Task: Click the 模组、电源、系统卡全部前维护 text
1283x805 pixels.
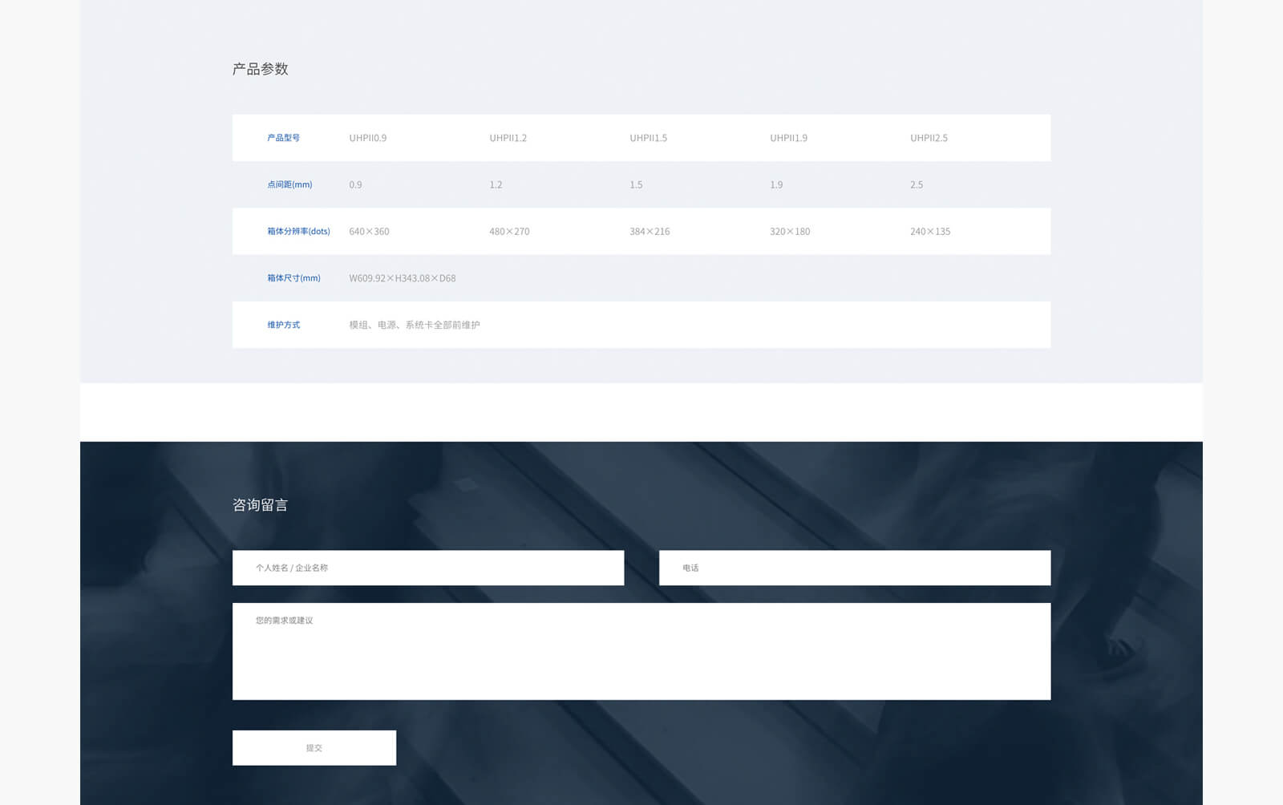Action: (415, 325)
